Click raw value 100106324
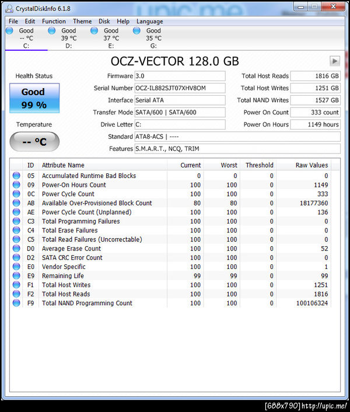This screenshot has width=350, height=412. (312, 303)
